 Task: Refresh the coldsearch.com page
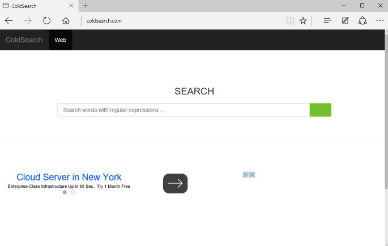[x=46, y=20]
